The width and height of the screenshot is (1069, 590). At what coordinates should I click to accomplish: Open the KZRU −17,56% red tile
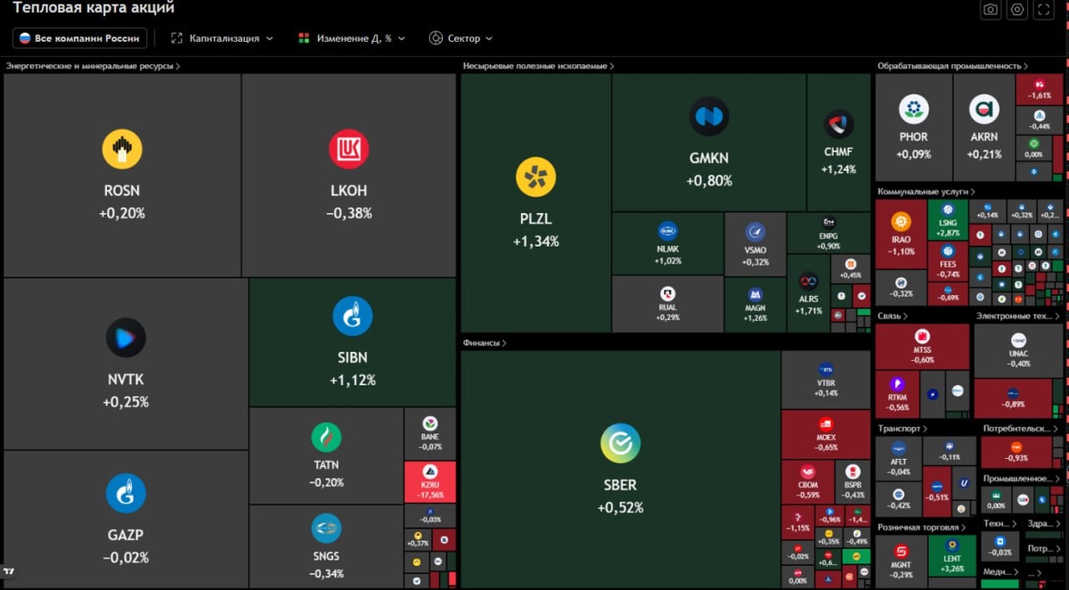click(429, 482)
